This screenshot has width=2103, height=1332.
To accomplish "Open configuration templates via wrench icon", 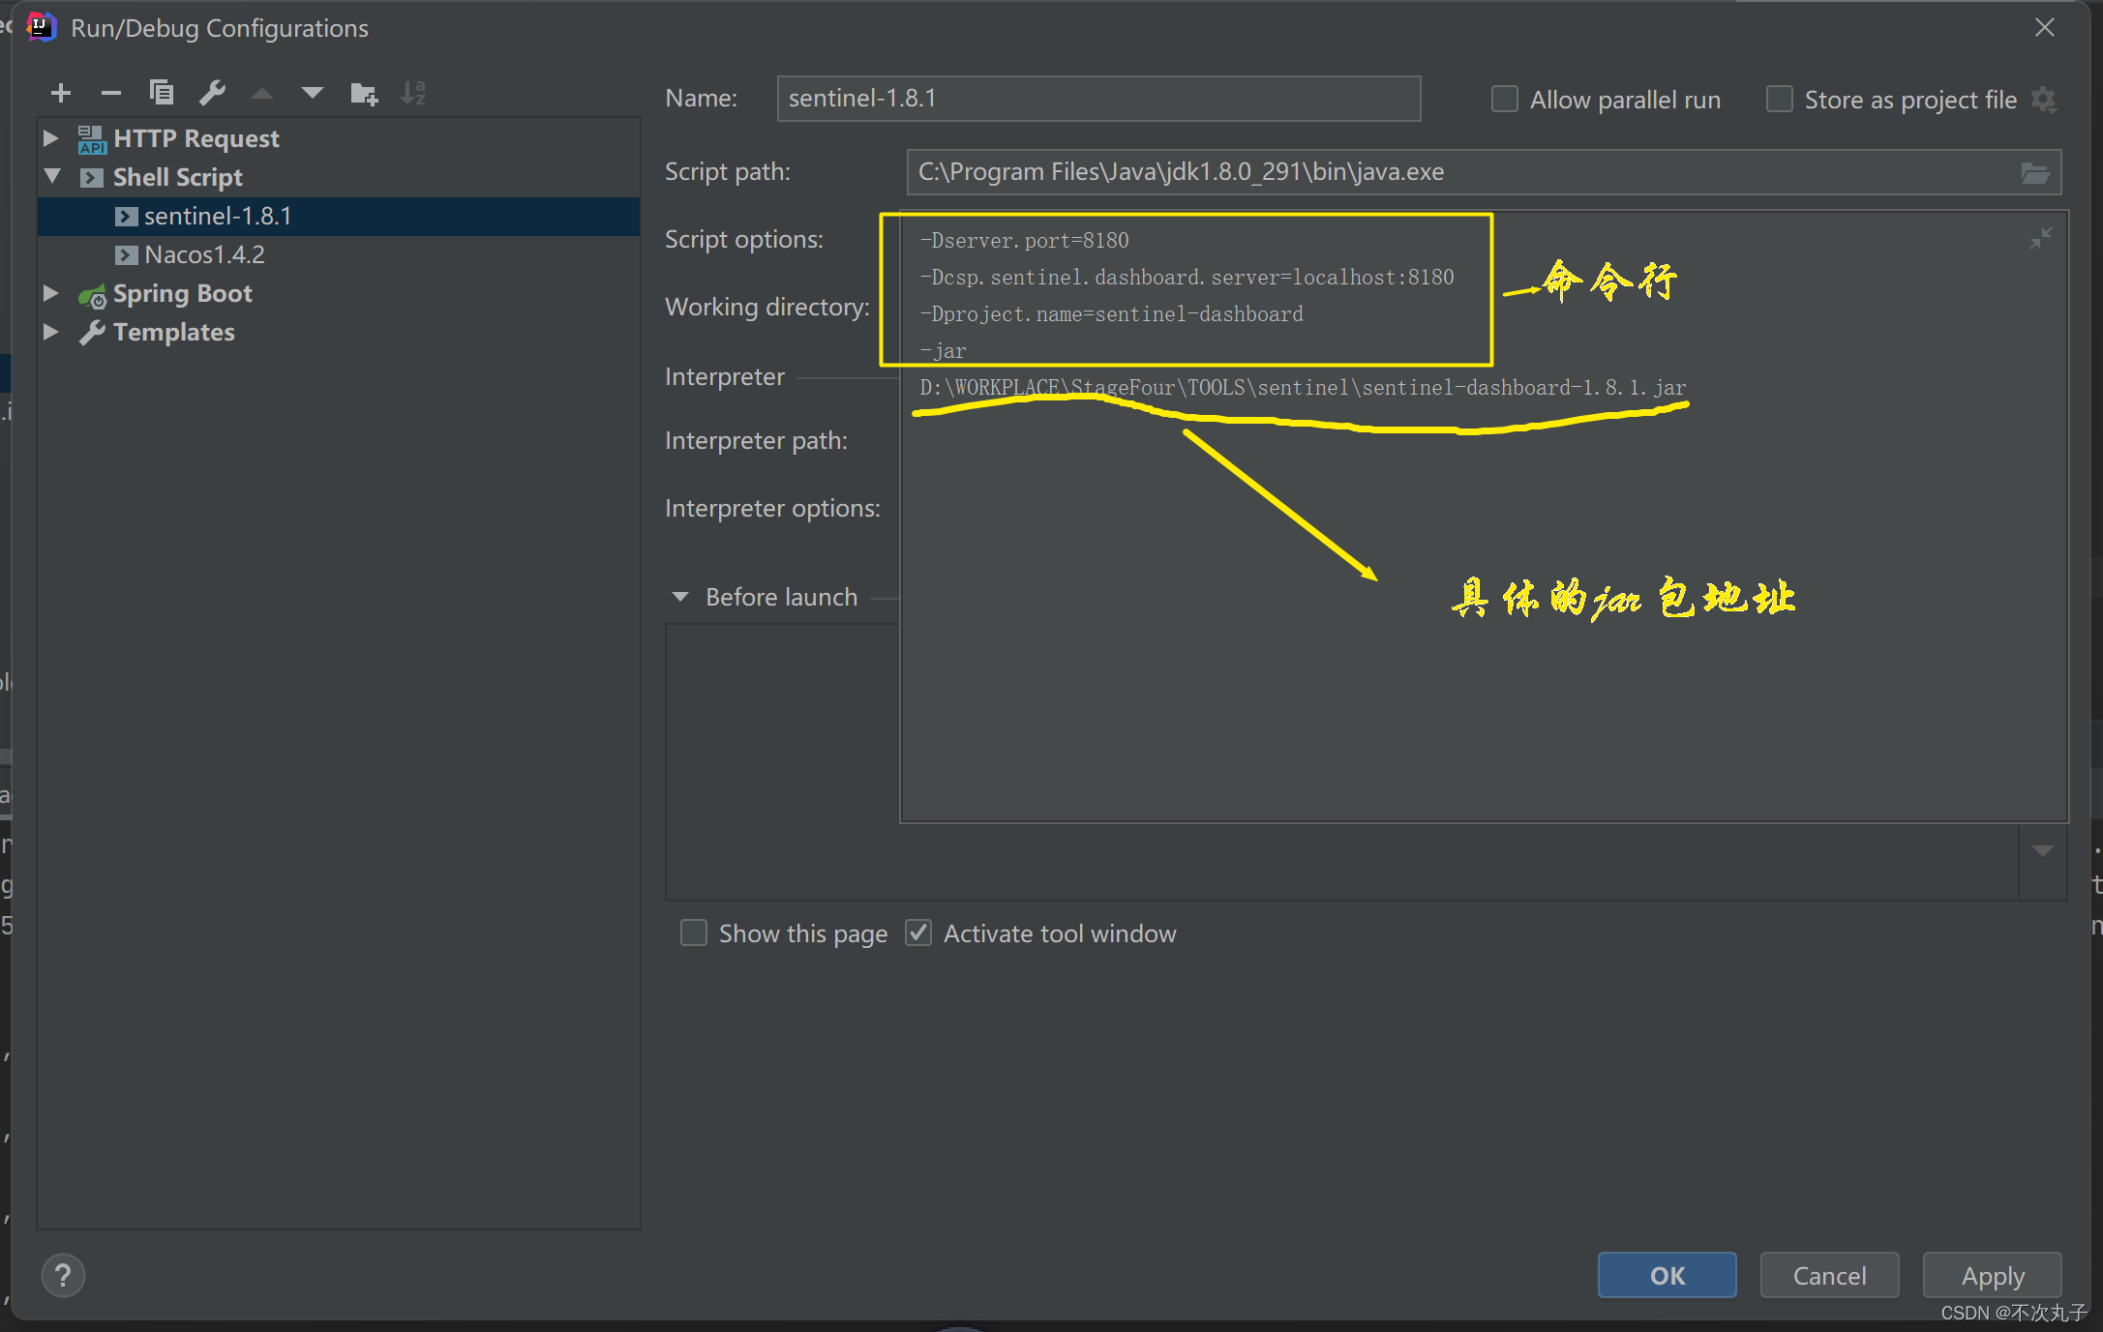I will pyautogui.click(x=212, y=93).
